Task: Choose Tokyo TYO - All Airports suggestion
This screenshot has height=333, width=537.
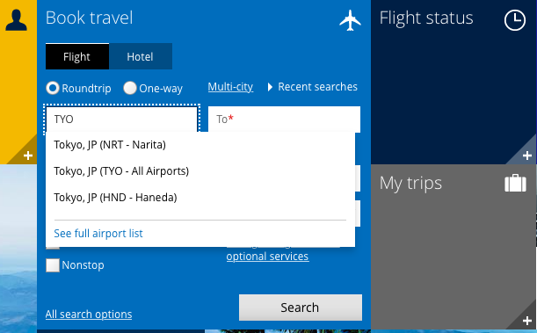Action: pos(200,171)
